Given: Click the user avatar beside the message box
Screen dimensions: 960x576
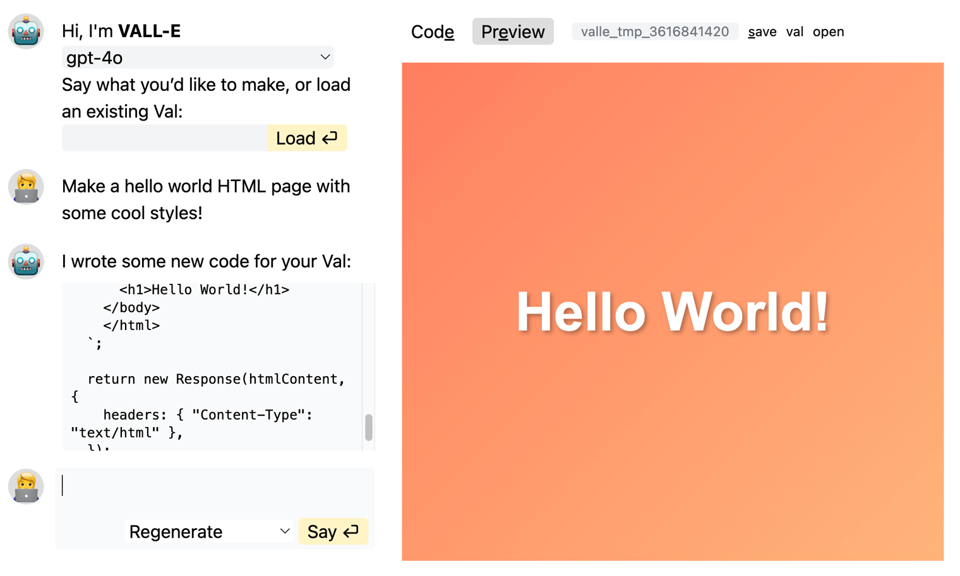Looking at the screenshot, I should (x=26, y=486).
